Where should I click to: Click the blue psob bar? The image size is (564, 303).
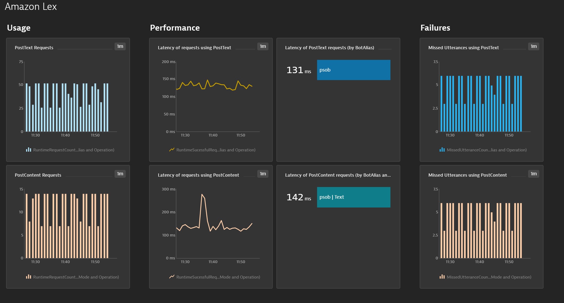click(x=353, y=70)
